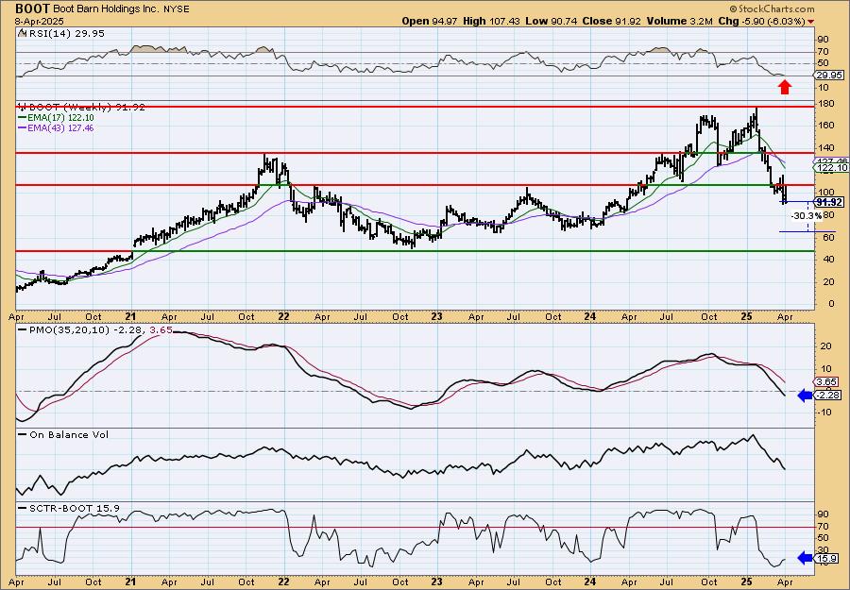This screenshot has width=850, height=590.
Task: Click the Volume 3.2M value
Action: pyautogui.click(x=680, y=21)
